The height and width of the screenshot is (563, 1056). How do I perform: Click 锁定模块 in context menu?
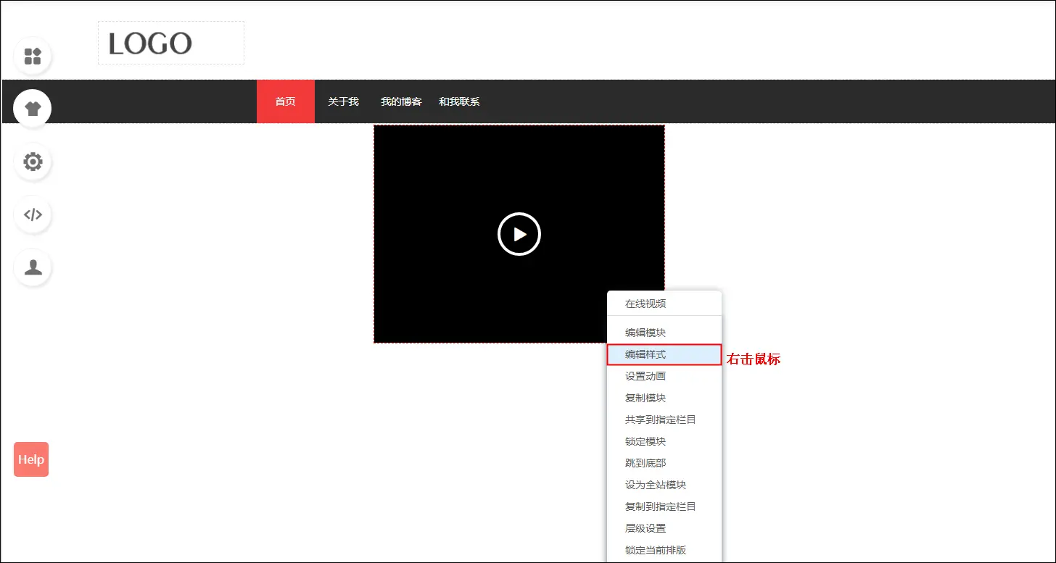coord(645,441)
